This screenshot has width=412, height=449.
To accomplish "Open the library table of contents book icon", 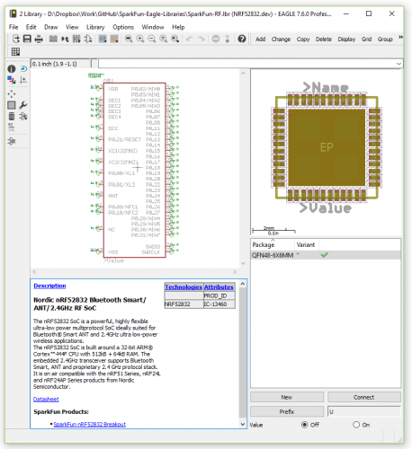I will (53, 39).
